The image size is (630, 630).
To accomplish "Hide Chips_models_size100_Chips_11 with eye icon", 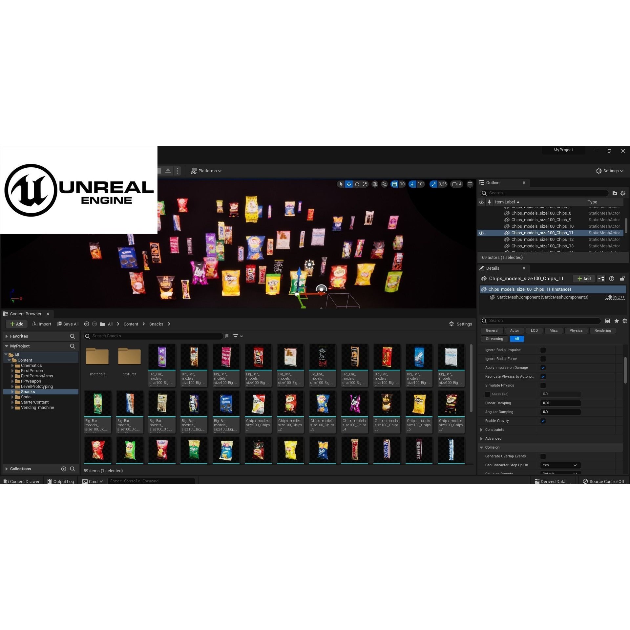I will point(481,233).
